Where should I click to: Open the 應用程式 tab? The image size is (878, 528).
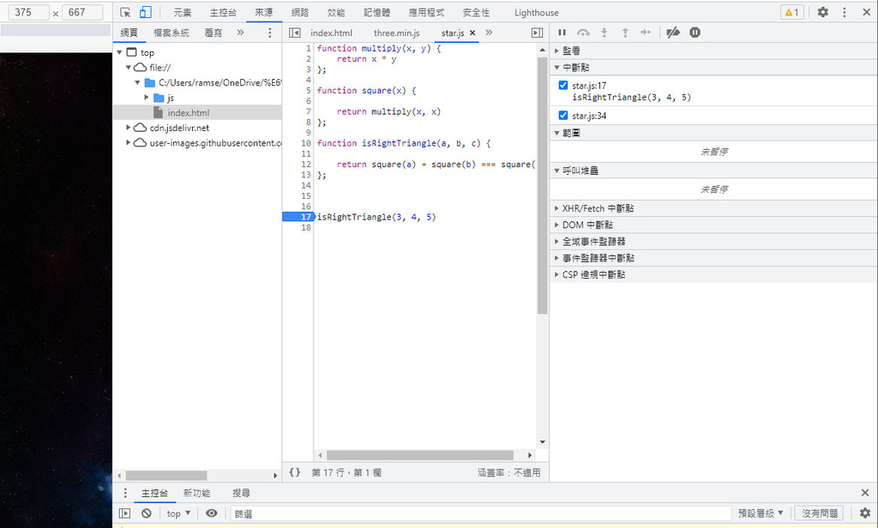[426, 12]
